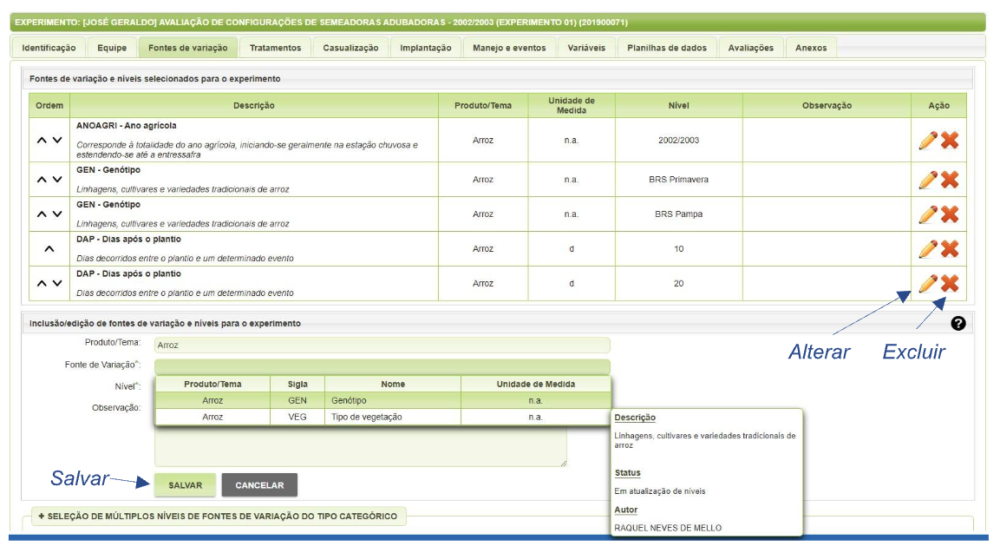Switch to the Equipe tab
The height and width of the screenshot is (553, 1000).
coord(112,48)
